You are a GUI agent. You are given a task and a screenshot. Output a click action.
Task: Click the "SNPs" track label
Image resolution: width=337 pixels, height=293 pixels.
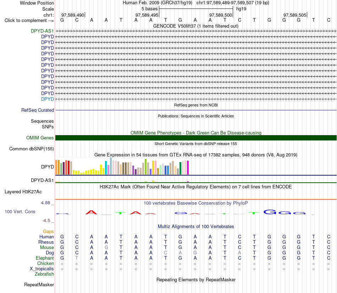[48, 127]
